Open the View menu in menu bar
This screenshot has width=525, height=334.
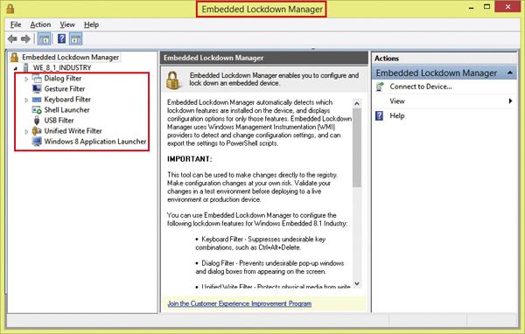67,24
